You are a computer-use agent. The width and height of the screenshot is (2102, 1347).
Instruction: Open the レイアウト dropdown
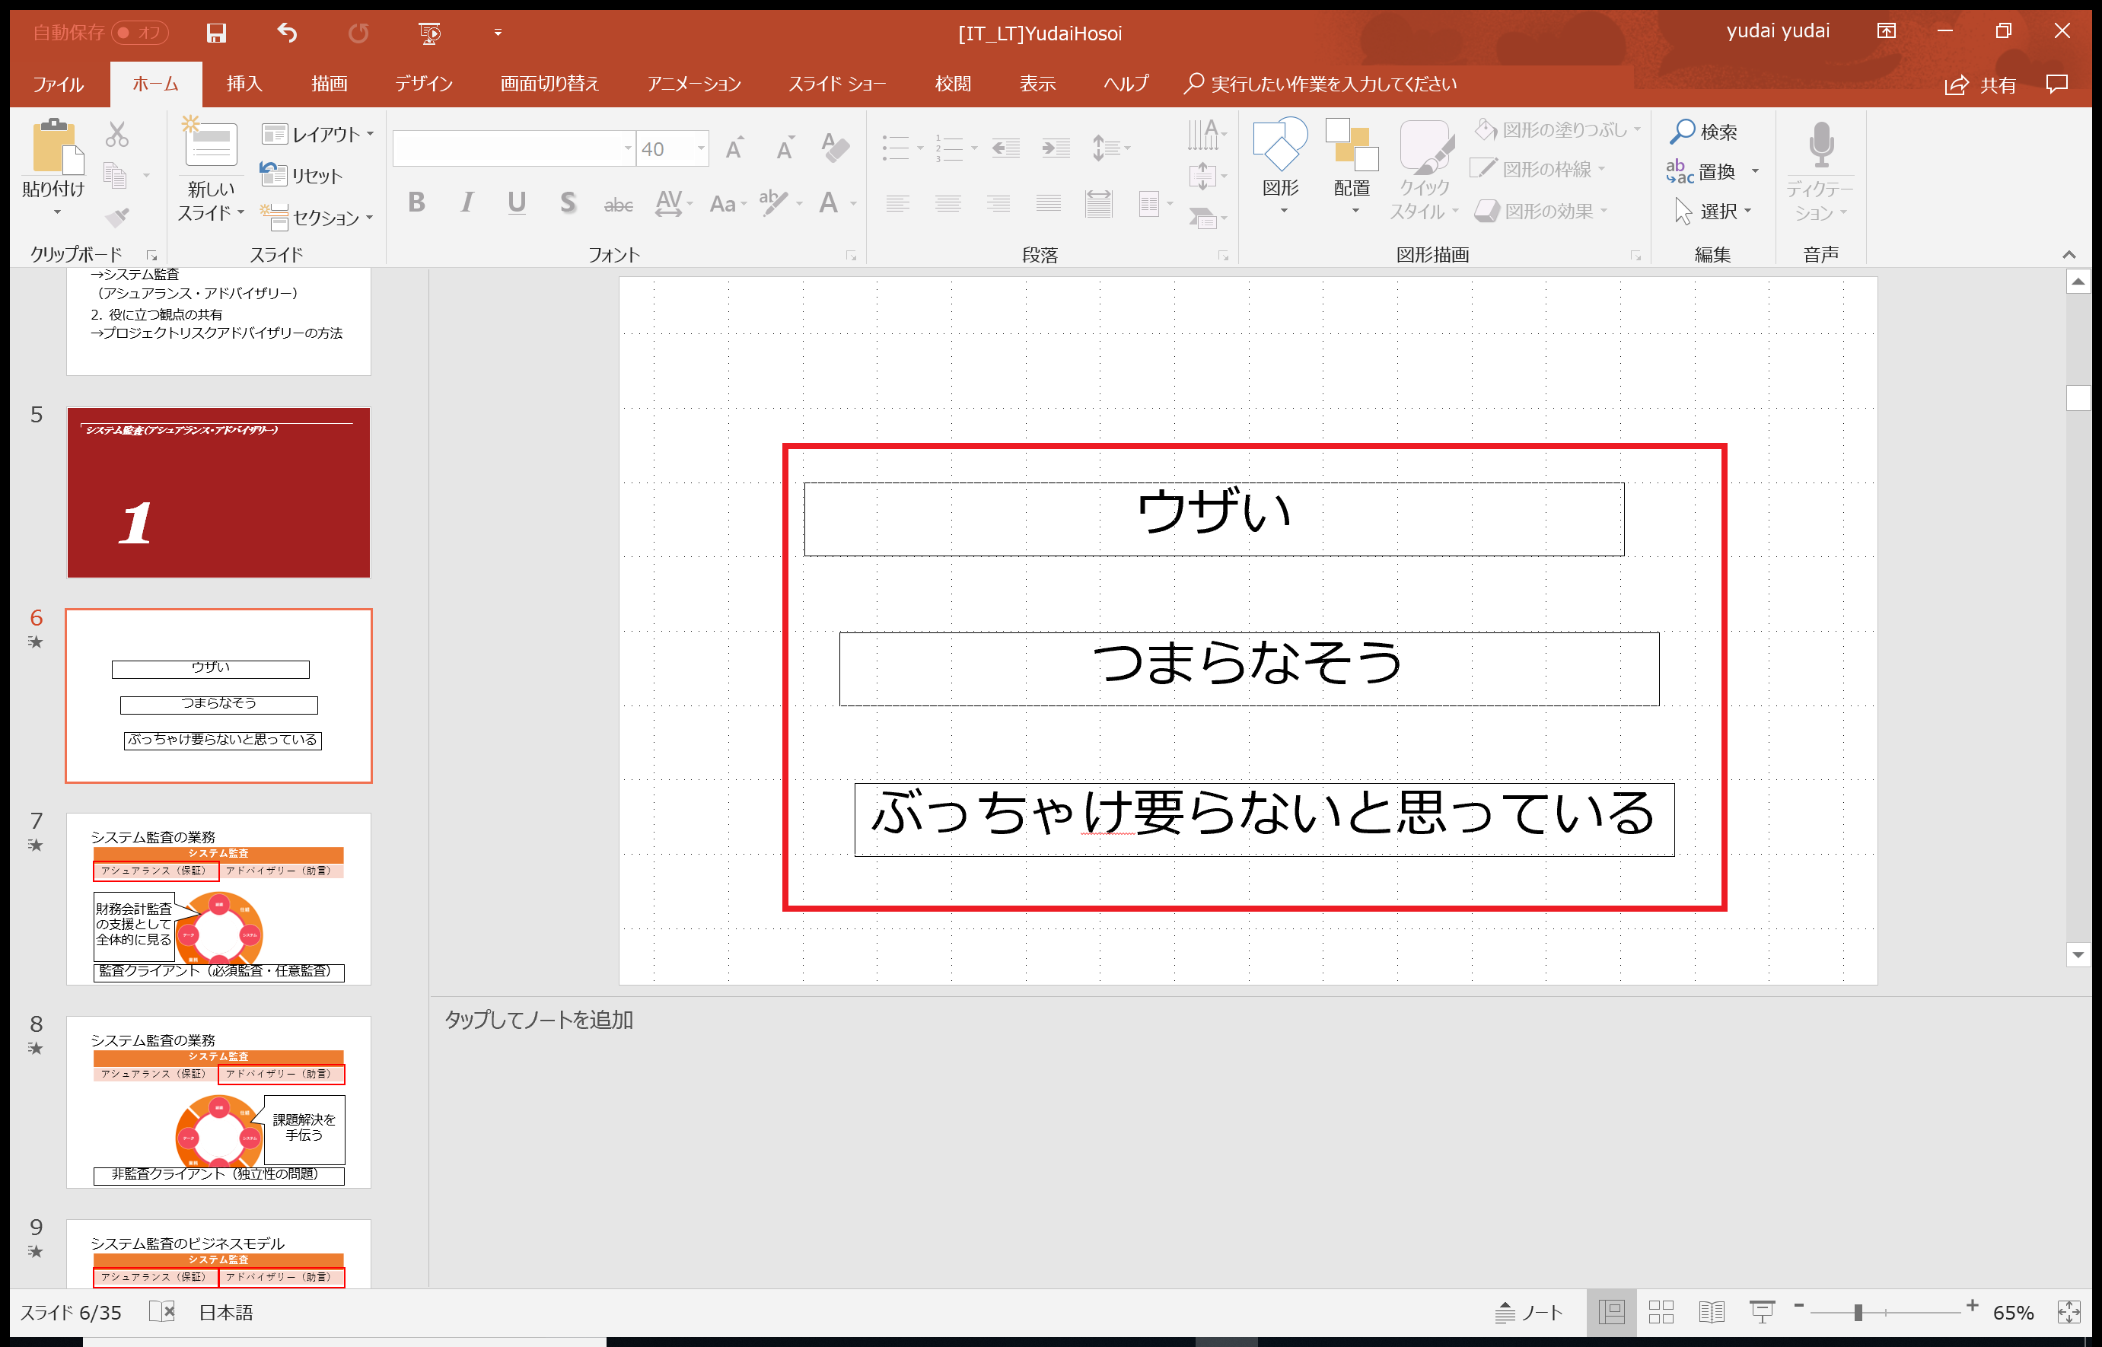[x=317, y=134]
